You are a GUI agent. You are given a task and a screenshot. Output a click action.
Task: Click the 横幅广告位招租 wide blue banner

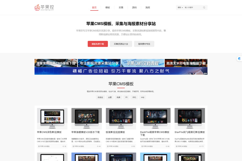(121, 71)
